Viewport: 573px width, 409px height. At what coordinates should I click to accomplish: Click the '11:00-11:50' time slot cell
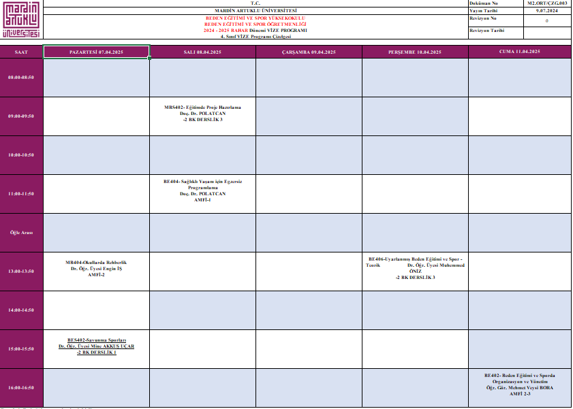tap(21, 194)
